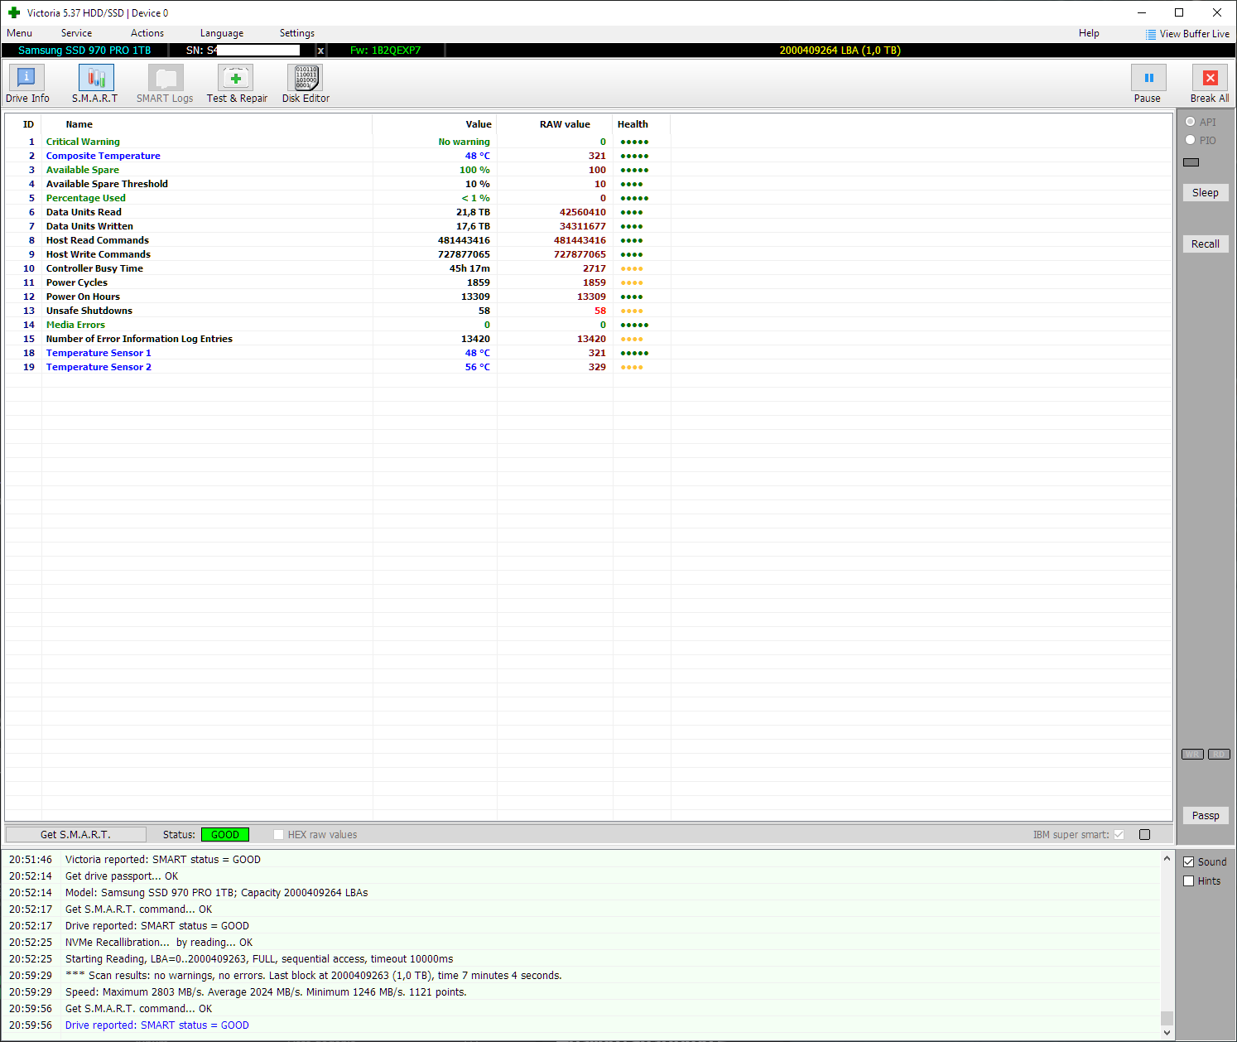The image size is (1237, 1042).
Task: Select the Composite Temperature row
Action: click(x=588, y=156)
